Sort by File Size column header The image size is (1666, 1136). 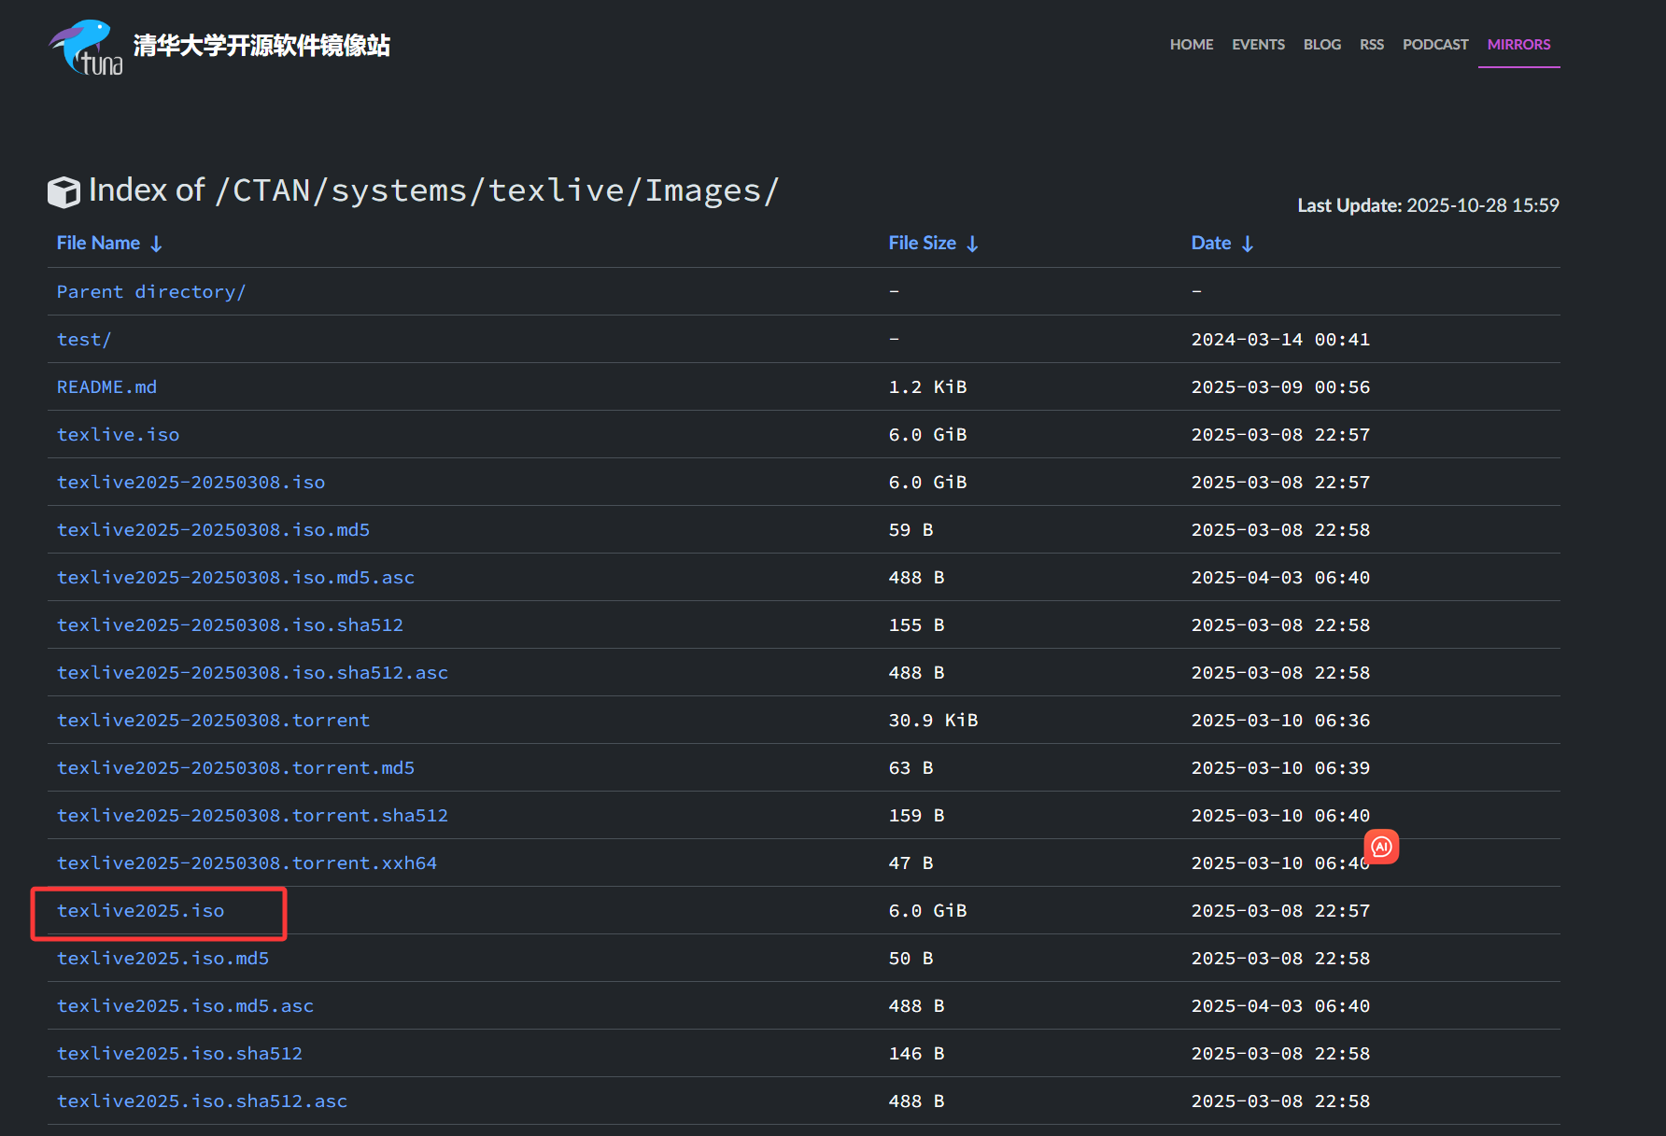click(933, 244)
